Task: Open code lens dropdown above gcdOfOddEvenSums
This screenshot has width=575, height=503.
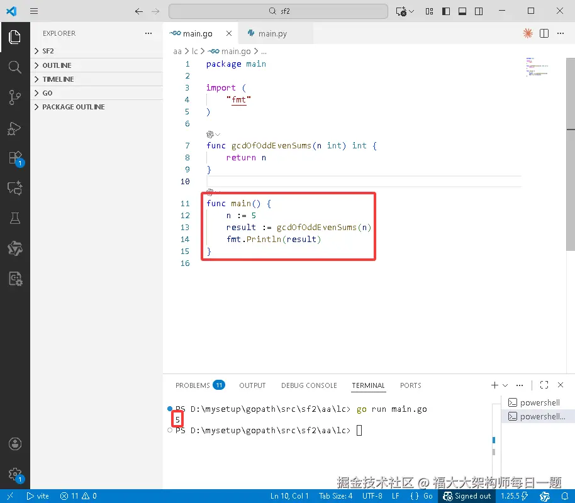Action: 213,134
